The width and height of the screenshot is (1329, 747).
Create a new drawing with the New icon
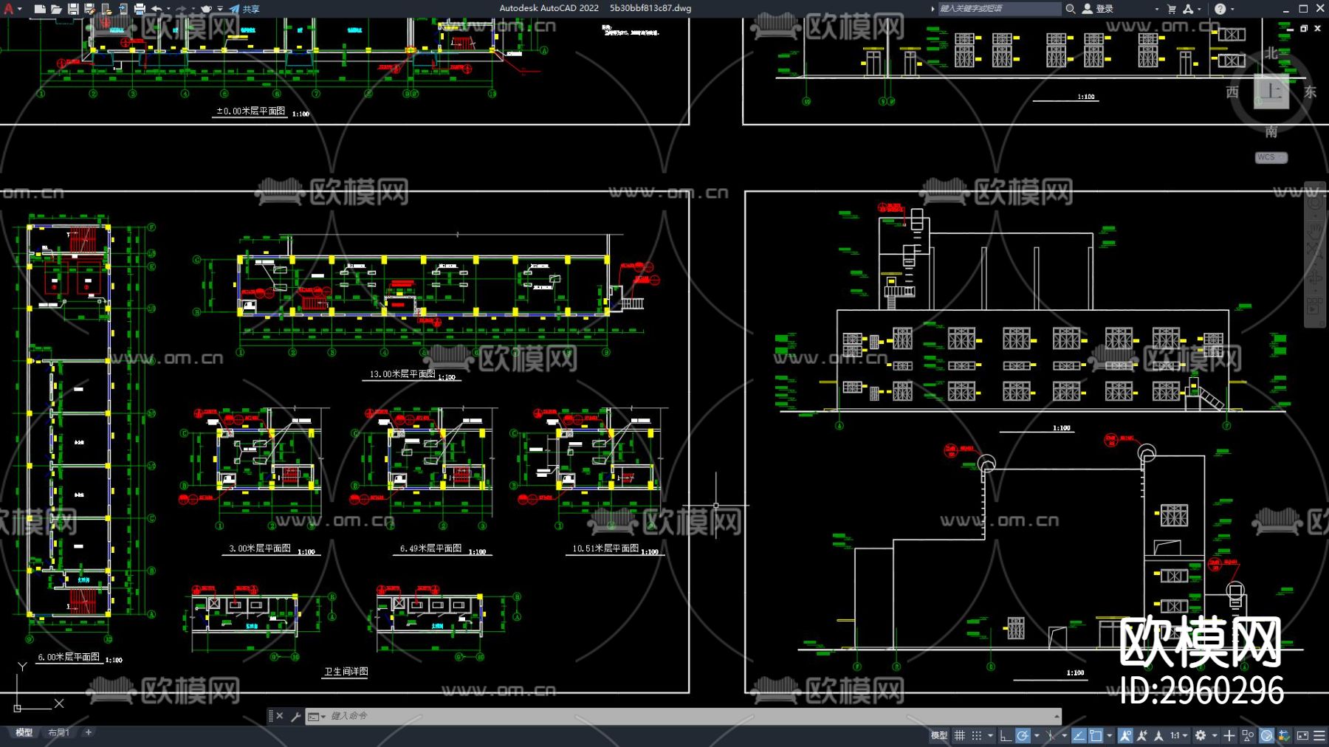click(x=40, y=9)
